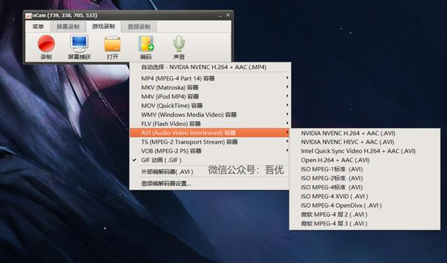
Task: Select Intel Quick Sync Video H.264 + AAC
Action: [x=365, y=151]
